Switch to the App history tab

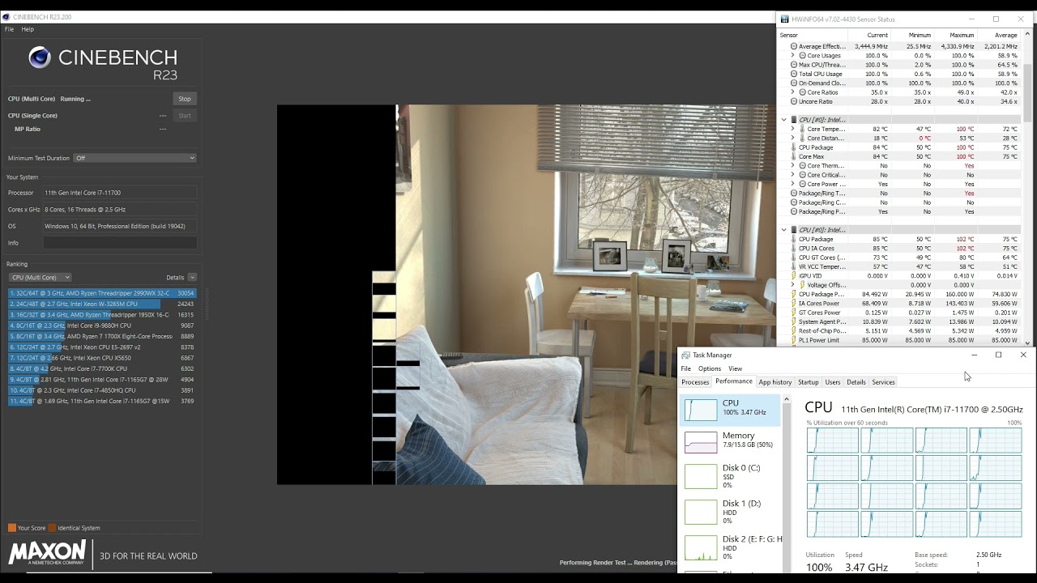pyautogui.click(x=775, y=382)
